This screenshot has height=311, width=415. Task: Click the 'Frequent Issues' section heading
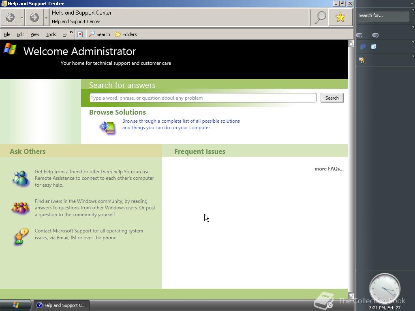[200, 151]
